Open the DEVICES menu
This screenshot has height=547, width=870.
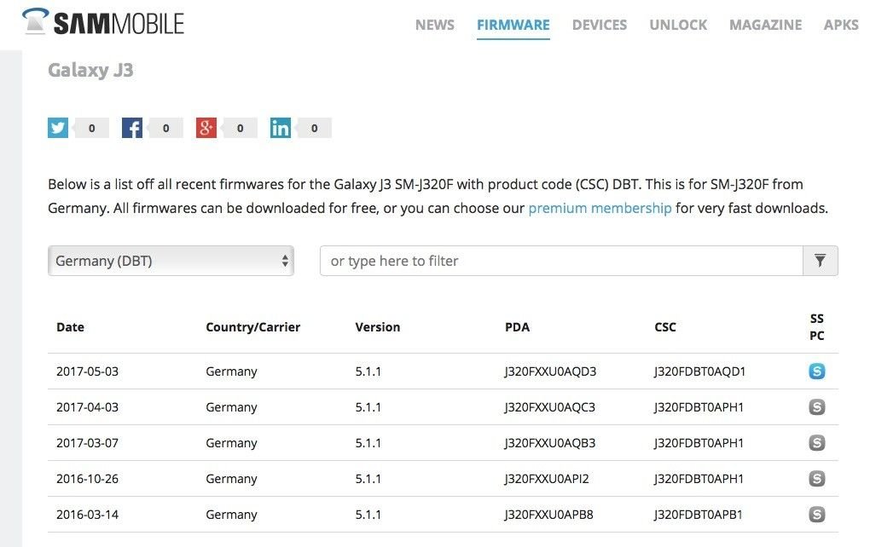(x=600, y=25)
